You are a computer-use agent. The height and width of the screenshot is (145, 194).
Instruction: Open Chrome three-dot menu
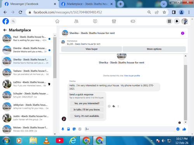click(x=189, y=12)
